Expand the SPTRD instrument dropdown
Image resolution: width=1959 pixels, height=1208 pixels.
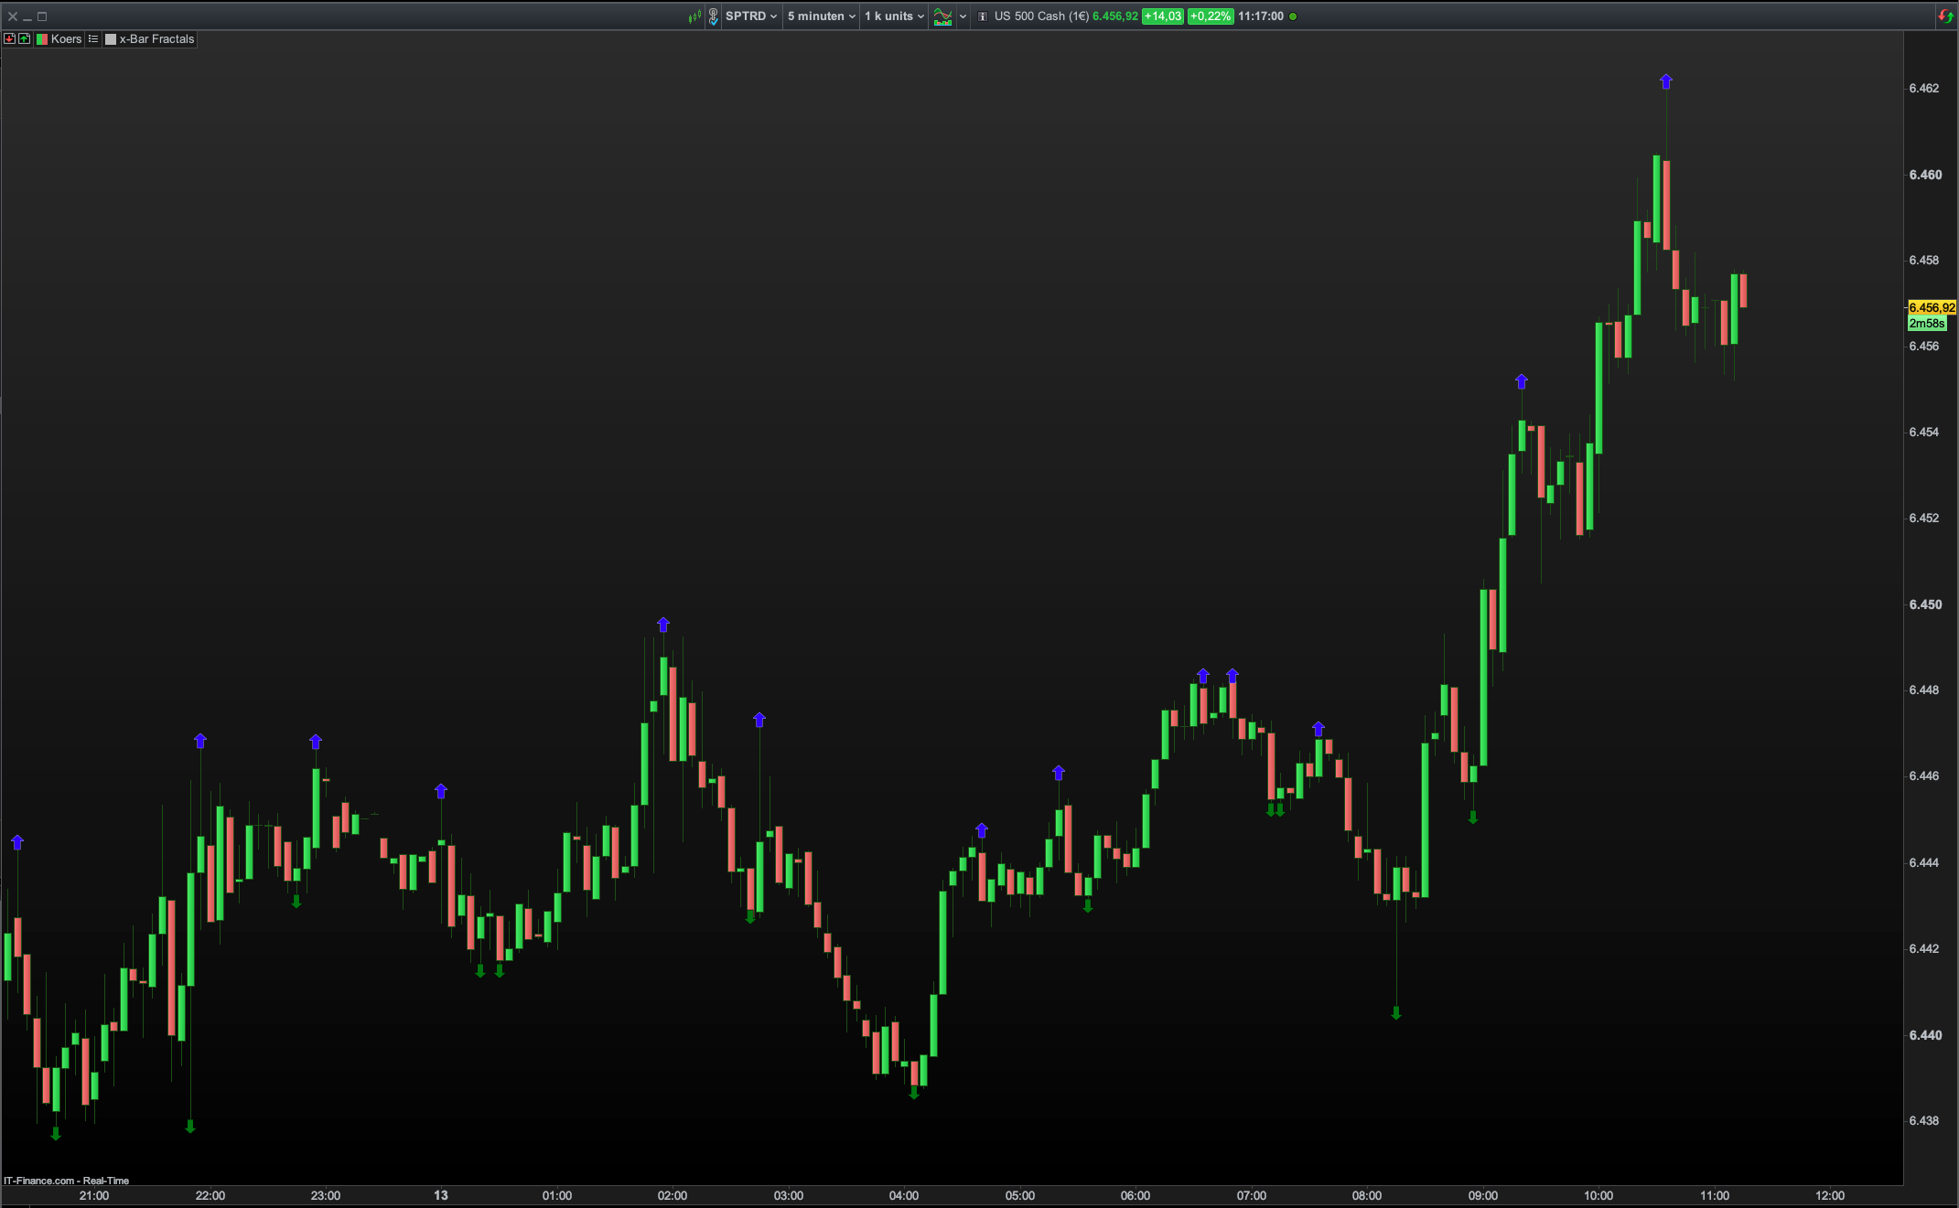[x=751, y=16]
